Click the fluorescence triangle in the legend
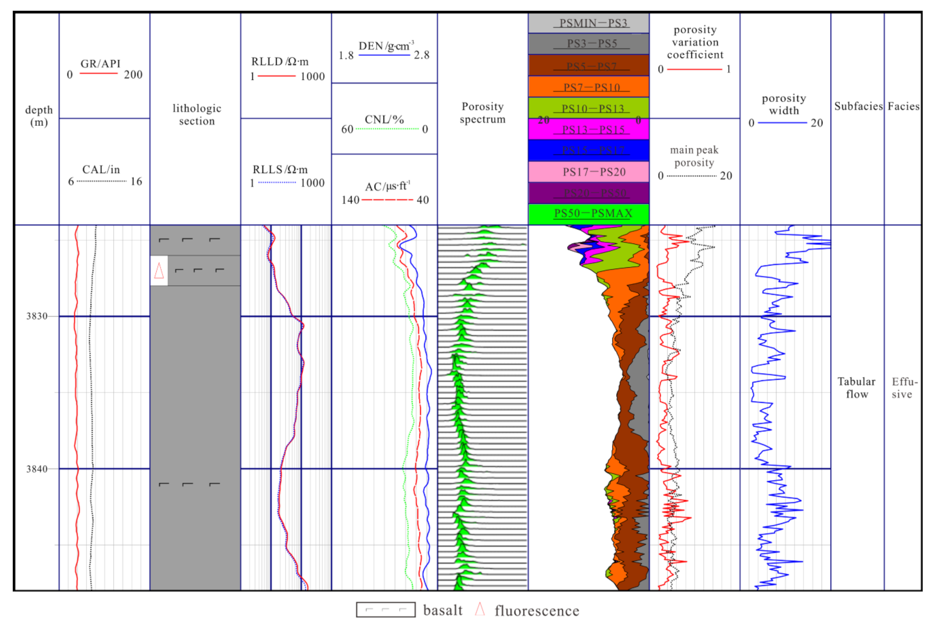The image size is (935, 625). coord(480,609)
